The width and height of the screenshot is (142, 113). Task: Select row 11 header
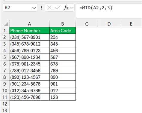pos(4,97)
